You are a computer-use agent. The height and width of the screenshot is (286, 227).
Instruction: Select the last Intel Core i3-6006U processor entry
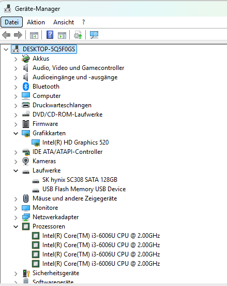[x=101, y=264]
